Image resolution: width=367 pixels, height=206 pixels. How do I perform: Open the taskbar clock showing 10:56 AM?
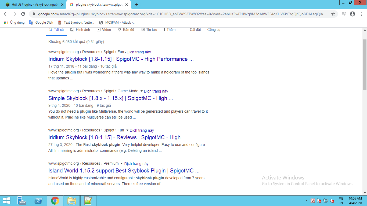click(x=355, y=201)
